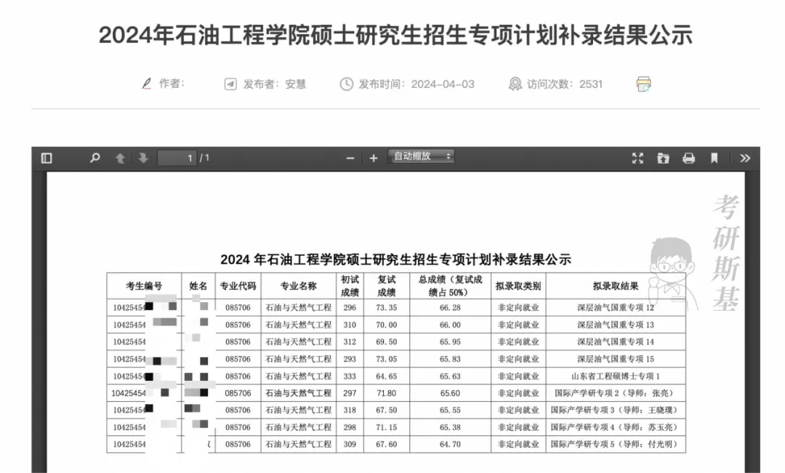
Task: Open the PDF find search tool
Action: (94, 158)
